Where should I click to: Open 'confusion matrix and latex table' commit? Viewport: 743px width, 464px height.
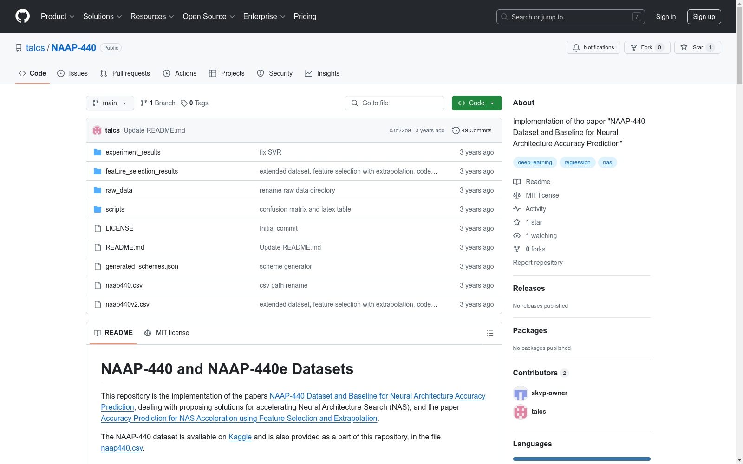pos(305,209)
